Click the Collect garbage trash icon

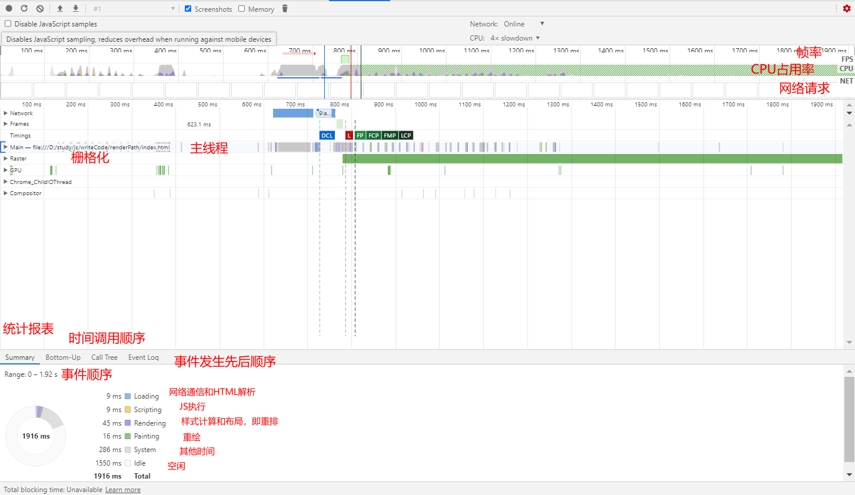click(285, 9)
